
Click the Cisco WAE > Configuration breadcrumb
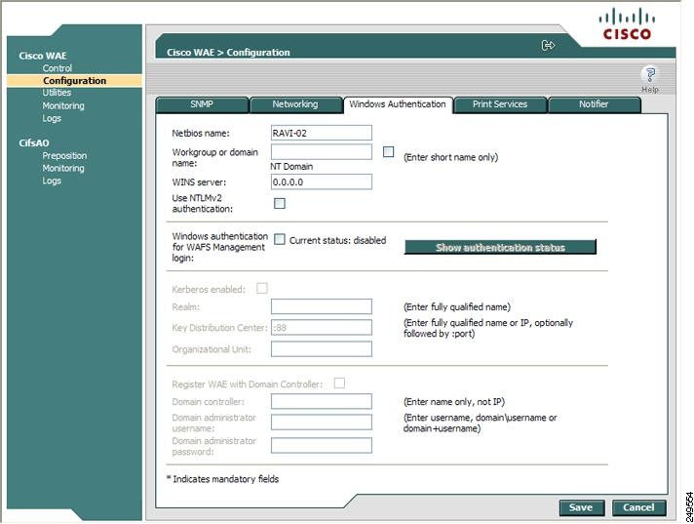tap(228, 53)
